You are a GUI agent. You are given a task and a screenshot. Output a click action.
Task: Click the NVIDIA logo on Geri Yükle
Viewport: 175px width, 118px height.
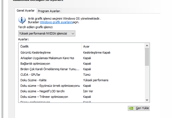tap(131, 108)
